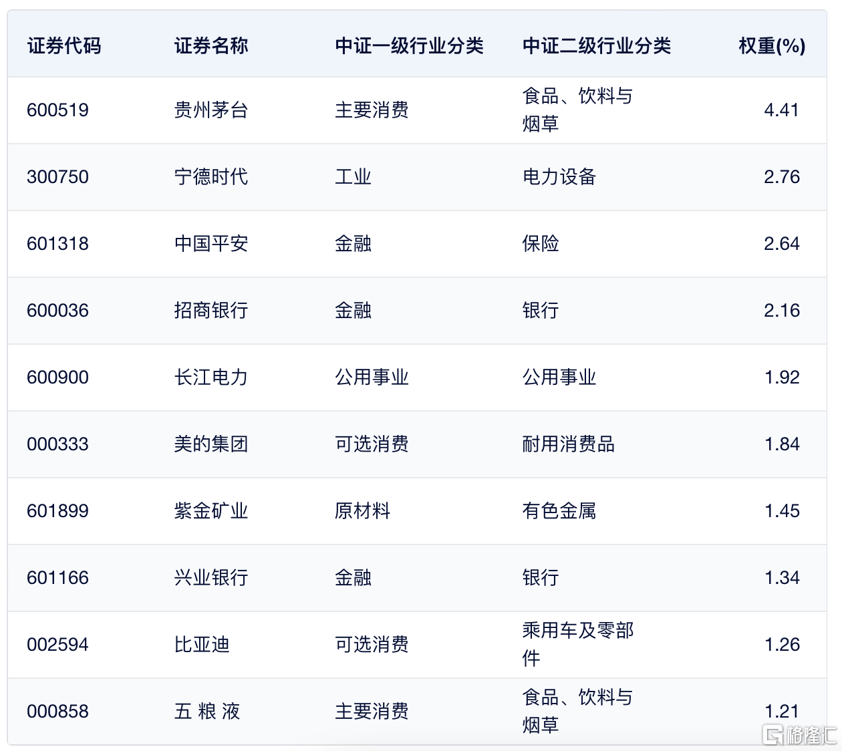Select the 宁德时代 stock name
The height and width of the screenshot is (751, 842).
click(211, 177)
